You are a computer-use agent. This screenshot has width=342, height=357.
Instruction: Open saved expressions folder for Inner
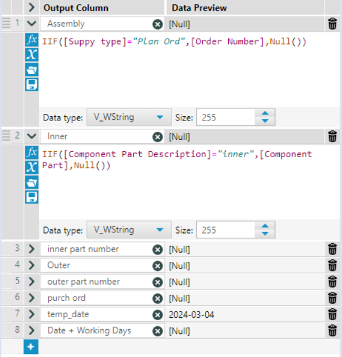coord(31,183)
